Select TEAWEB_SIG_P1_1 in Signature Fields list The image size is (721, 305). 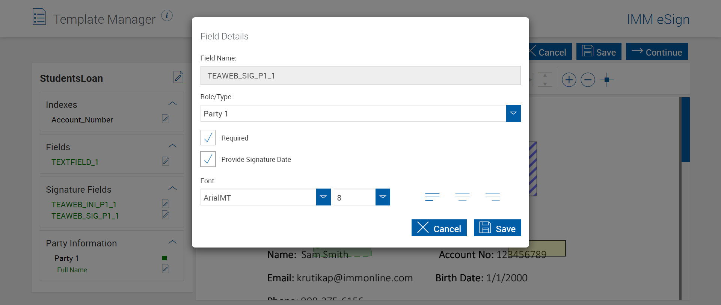[x=85, y=216]
